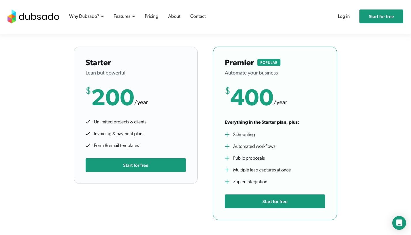Go to the About page
This screenshot has width=411, height=235.
(x=174, y=16)
